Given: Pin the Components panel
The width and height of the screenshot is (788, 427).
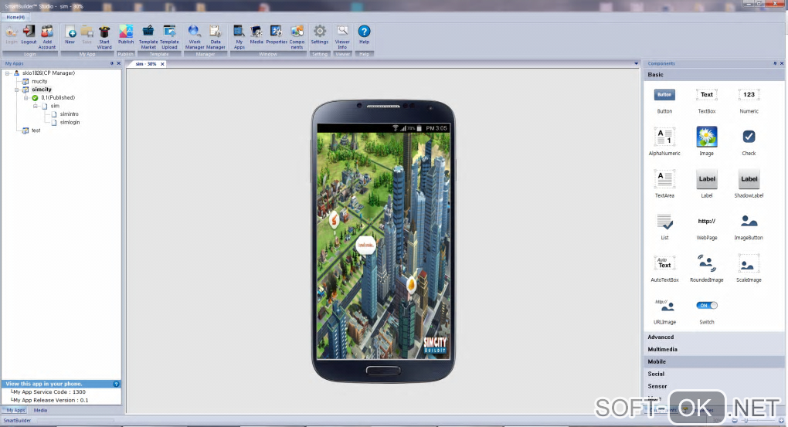Looking at the screenshot, I should tap(775, 63).
